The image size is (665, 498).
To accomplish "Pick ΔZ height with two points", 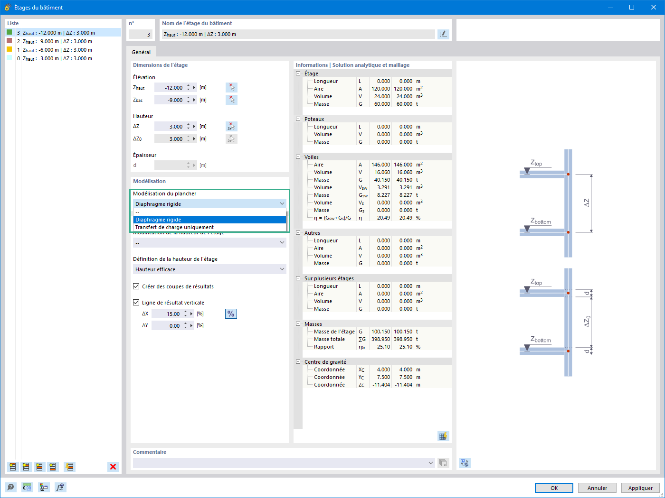I will 231,126.
